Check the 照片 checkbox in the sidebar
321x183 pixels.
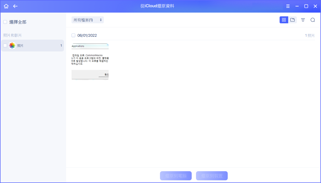(5, 46)
